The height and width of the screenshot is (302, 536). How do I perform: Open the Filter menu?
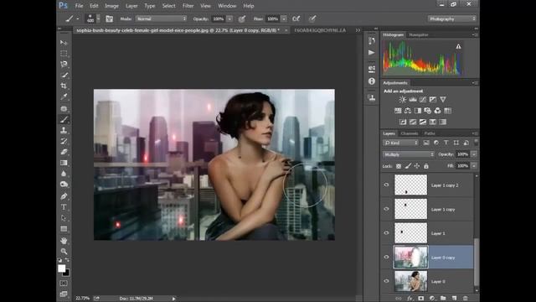pos(188,6)
